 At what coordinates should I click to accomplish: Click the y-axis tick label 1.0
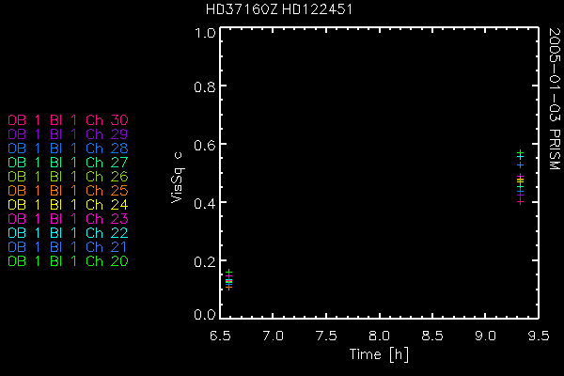tap(205, 33)
